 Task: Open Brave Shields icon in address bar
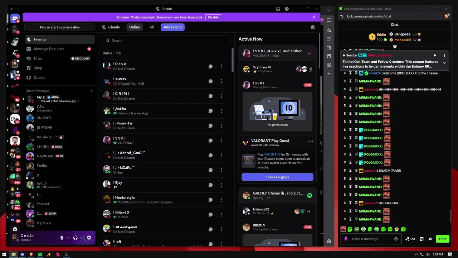[446, 16]
